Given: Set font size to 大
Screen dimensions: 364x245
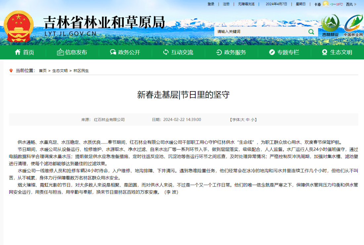Looking at the screenshot, I should click(243, 120).
